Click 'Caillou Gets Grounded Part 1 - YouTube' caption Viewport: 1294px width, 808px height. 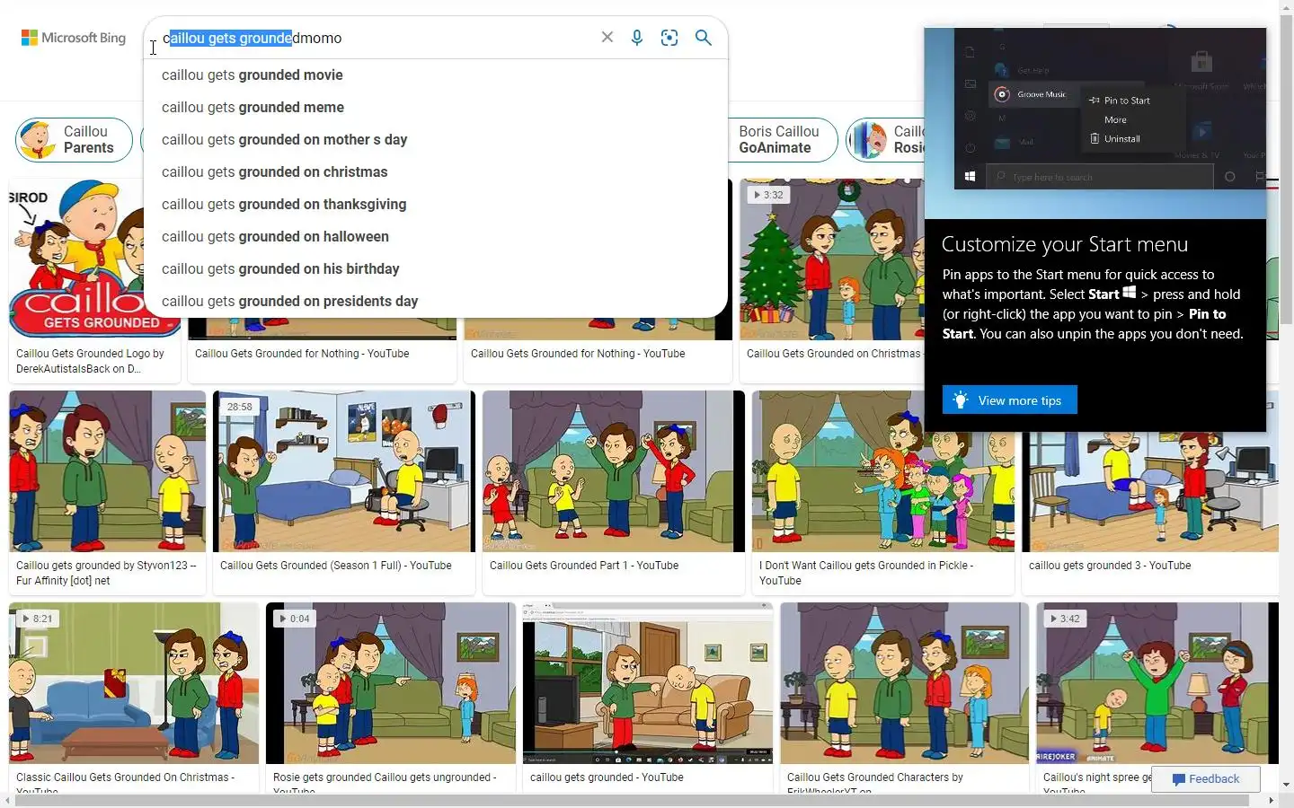point(584,566)
